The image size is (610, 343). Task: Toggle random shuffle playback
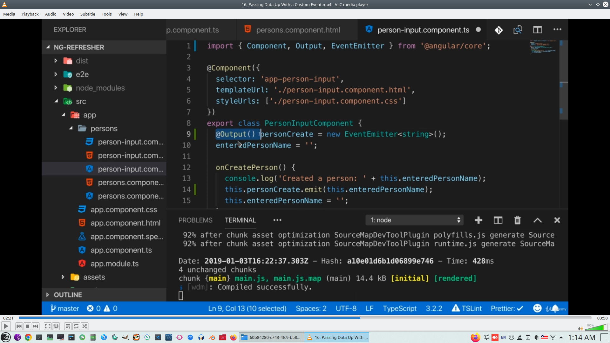tap(85, 326)
